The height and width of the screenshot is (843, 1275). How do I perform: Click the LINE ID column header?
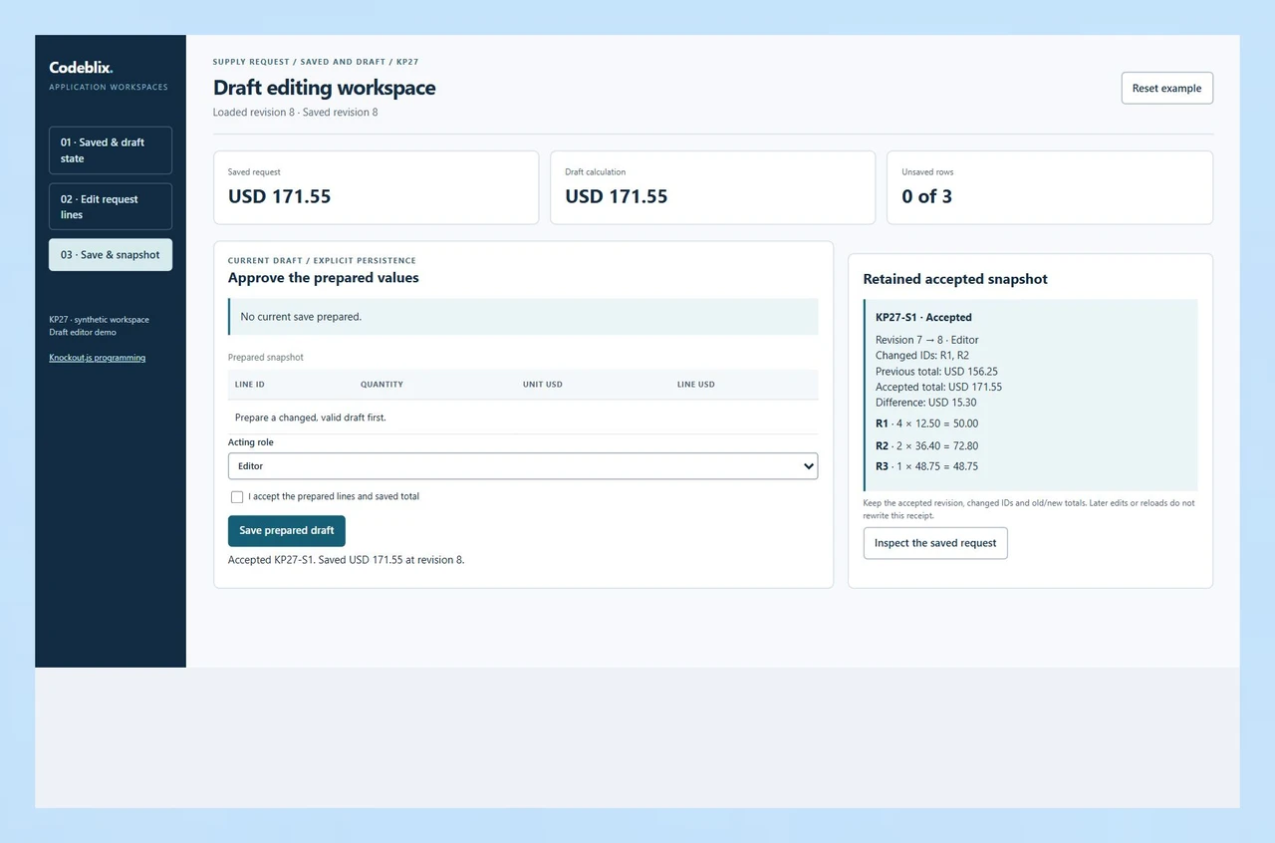tap(250, 385)
